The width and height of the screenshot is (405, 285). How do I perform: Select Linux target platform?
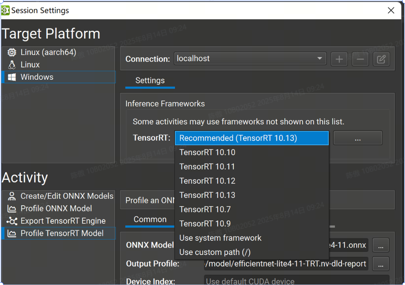click(x=59, y=65)
